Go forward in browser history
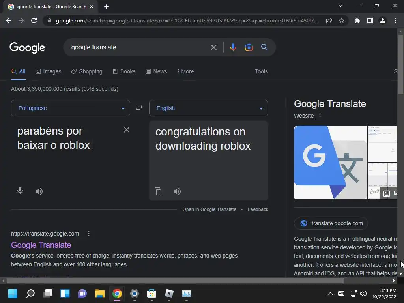This screenshot has width=404, height=303. [x=21, y=21]
